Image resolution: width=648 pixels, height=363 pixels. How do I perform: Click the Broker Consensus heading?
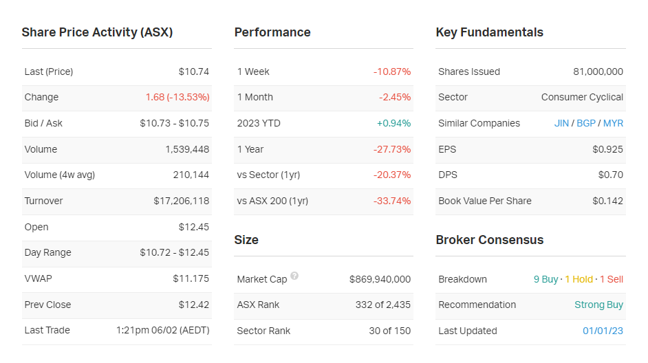click(x=489, y=240)
